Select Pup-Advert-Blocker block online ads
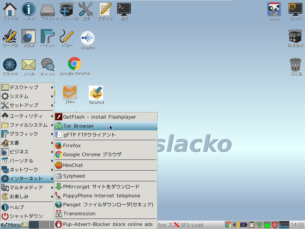This screenshot has height=229, width=305. (x=106, y=224)
